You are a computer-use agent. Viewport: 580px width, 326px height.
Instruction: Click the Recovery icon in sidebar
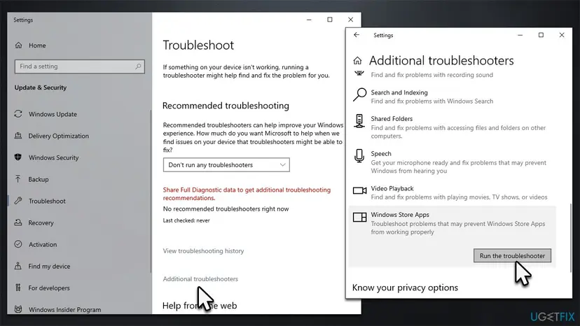18,222
